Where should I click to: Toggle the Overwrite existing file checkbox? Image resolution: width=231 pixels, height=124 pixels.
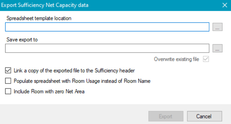pyautogui.click(x=206, y=59)
